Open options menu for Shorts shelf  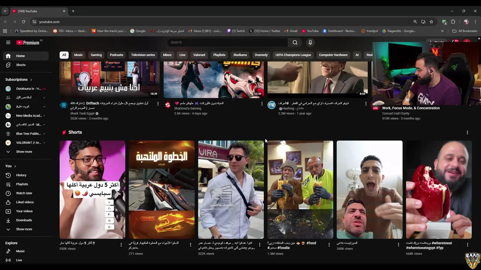click(x=467, y=132)
